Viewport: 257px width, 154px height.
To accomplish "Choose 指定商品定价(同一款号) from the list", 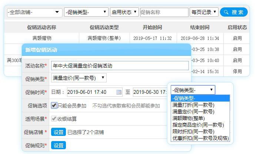I will pos(200,125).
